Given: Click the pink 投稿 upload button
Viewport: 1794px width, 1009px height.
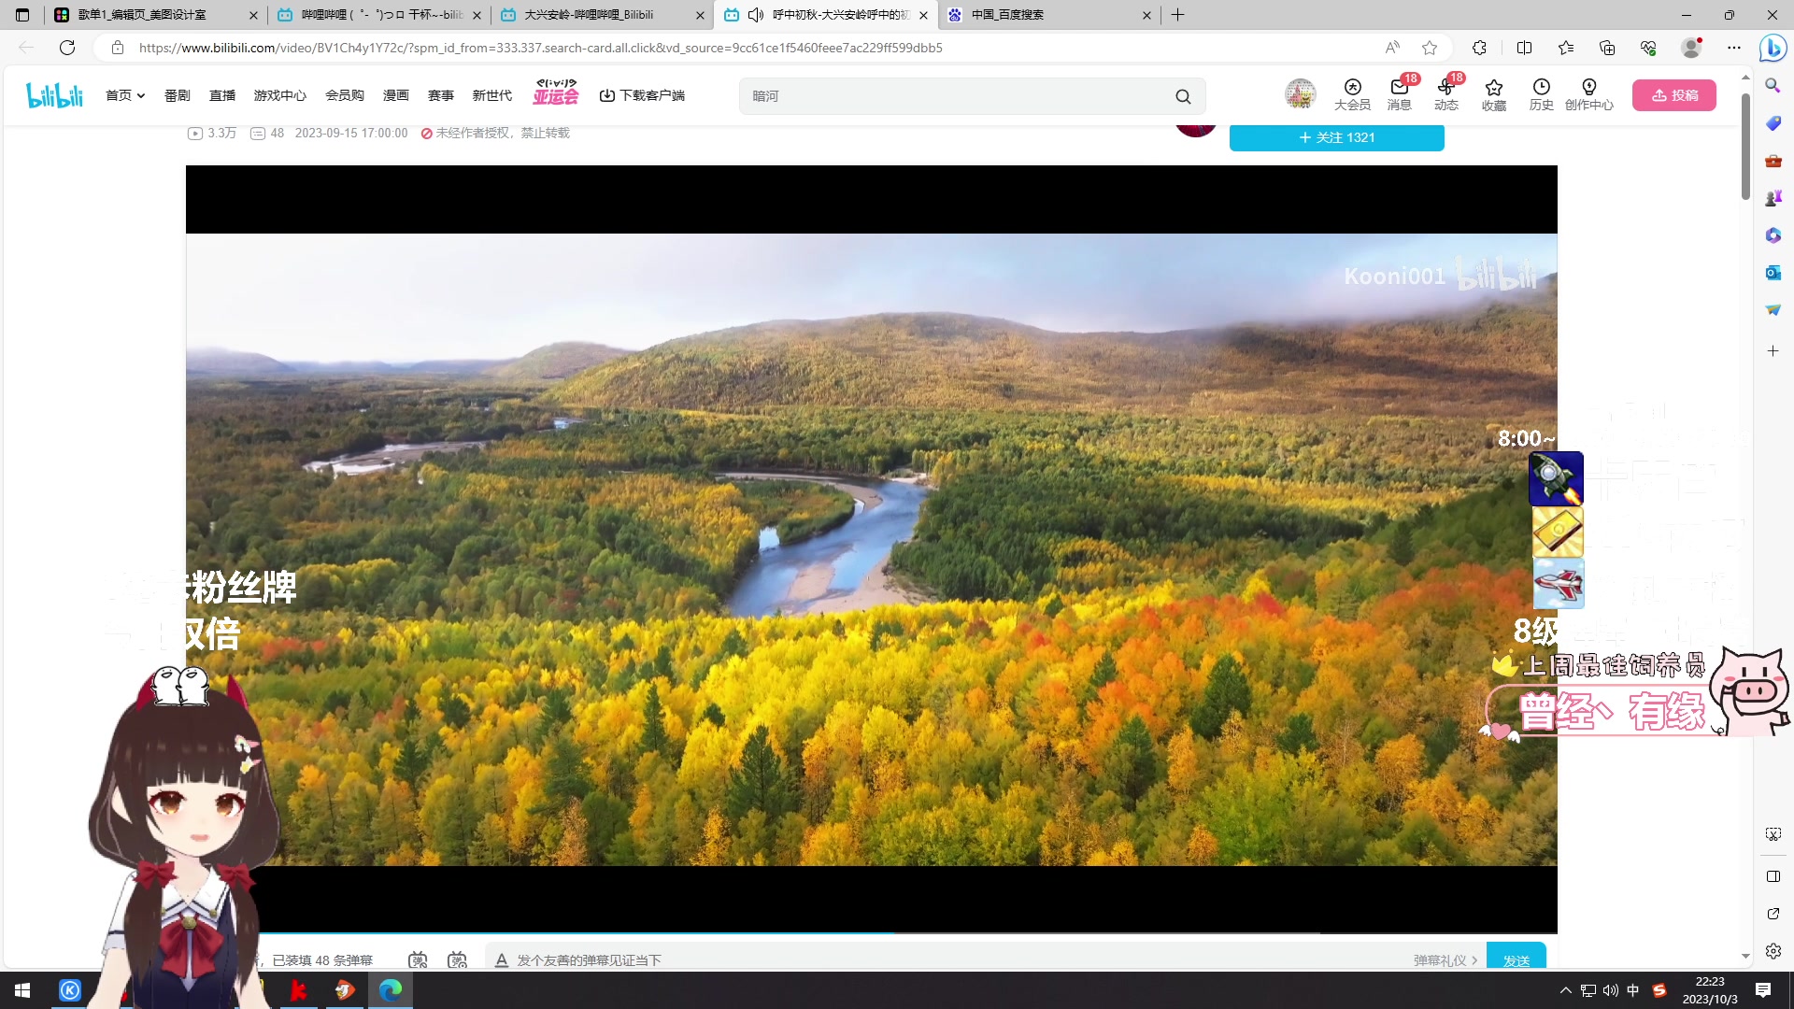Looking at the screenshot, I should click(1674, 95).
